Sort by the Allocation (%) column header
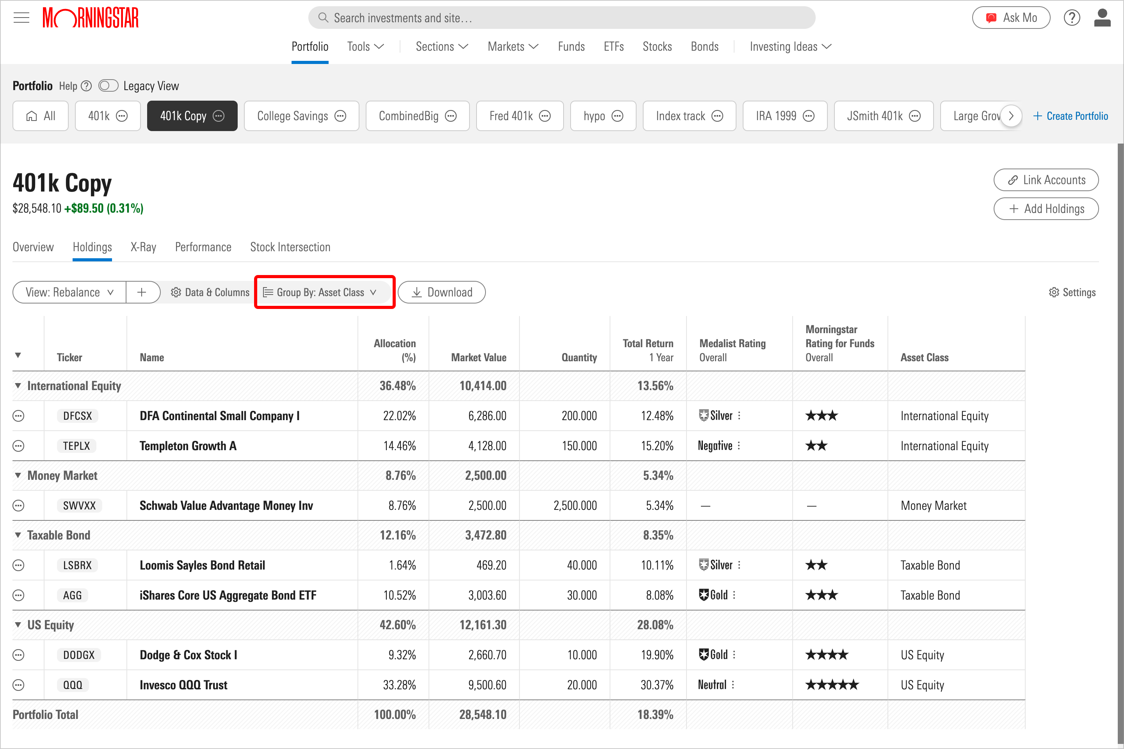1124x749 pixels. tap(394, 351)
